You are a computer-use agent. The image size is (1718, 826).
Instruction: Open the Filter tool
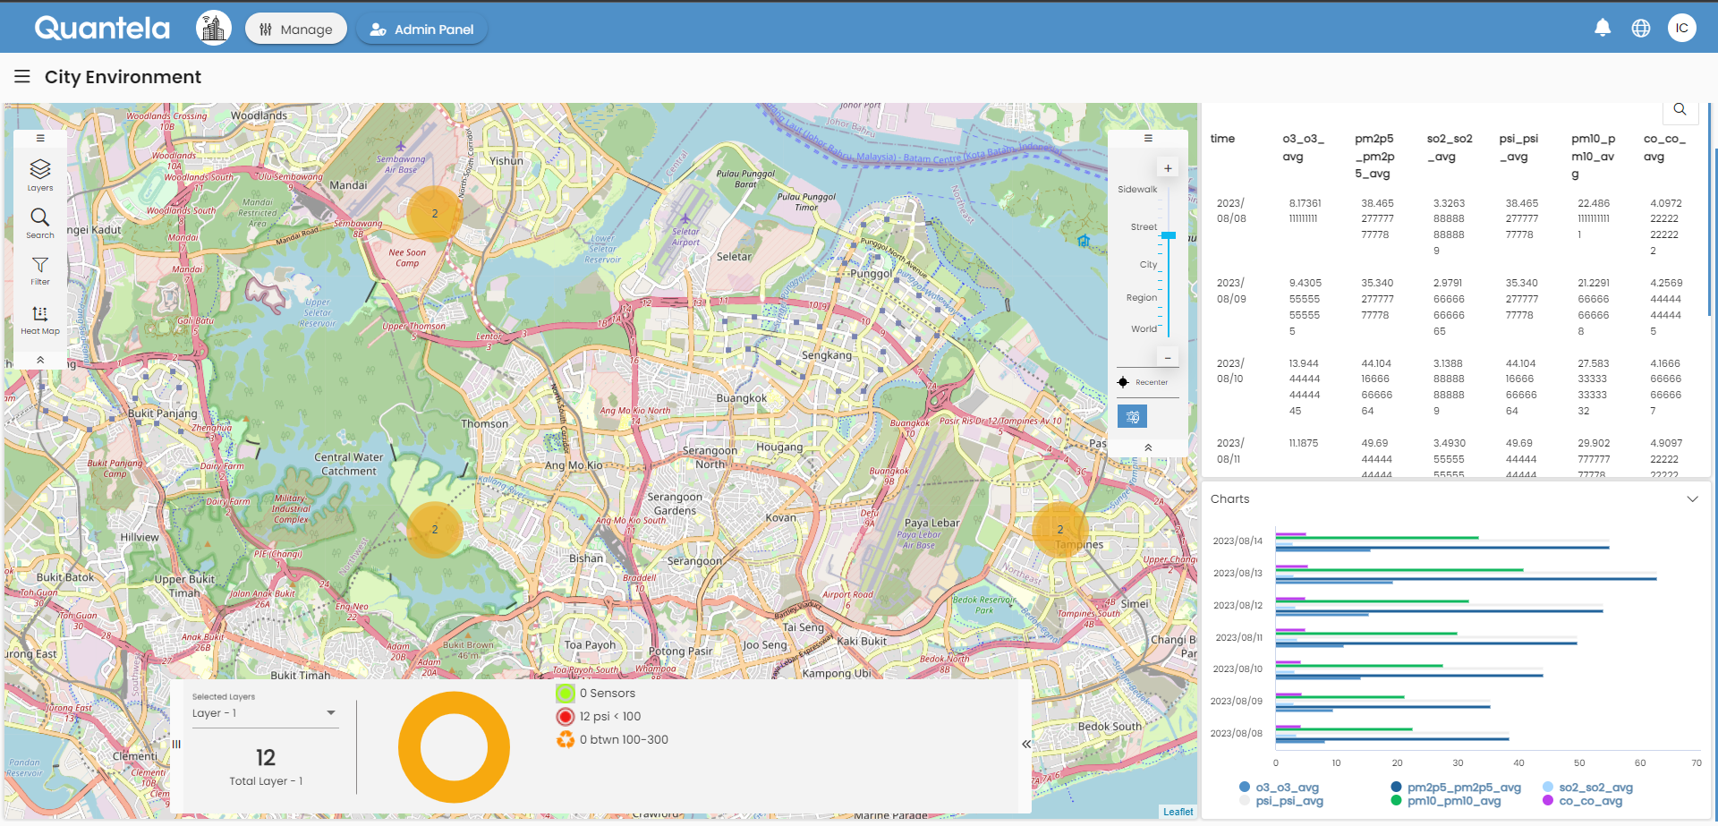point(40,271)
